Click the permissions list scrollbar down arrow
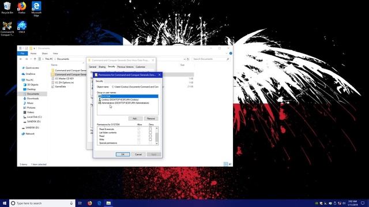 click(157, 143)
